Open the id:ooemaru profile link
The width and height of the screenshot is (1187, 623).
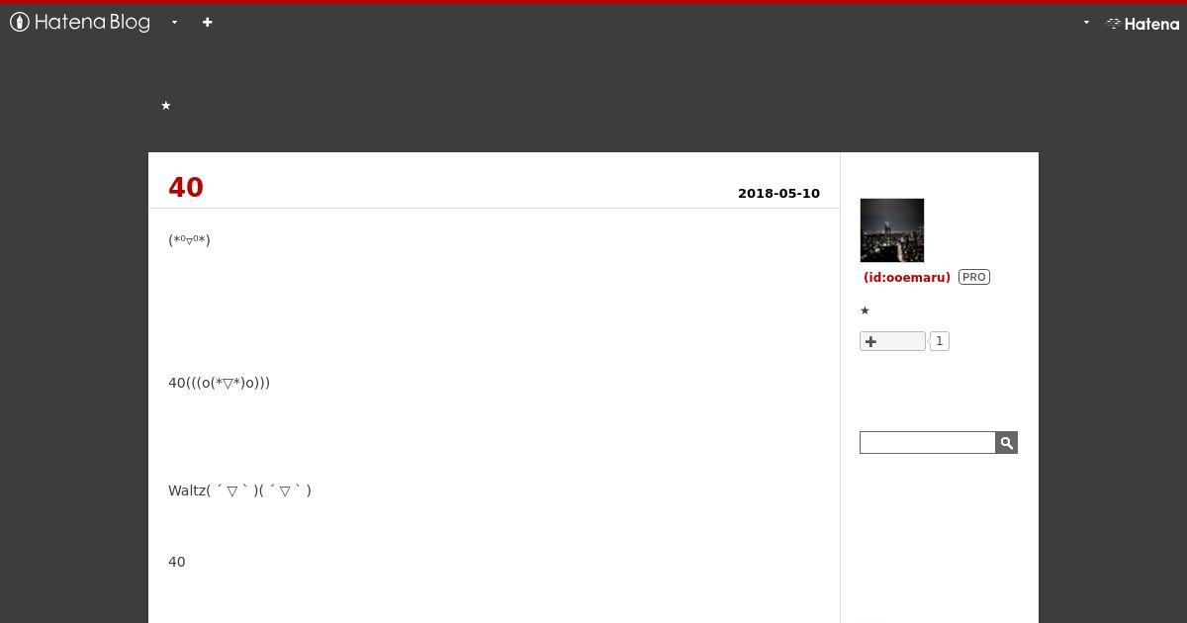point(907,278)
